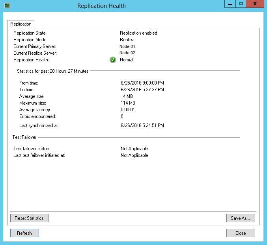Click 'Not Applicable' beside Last test failover initiated

[x=134, y=155]
